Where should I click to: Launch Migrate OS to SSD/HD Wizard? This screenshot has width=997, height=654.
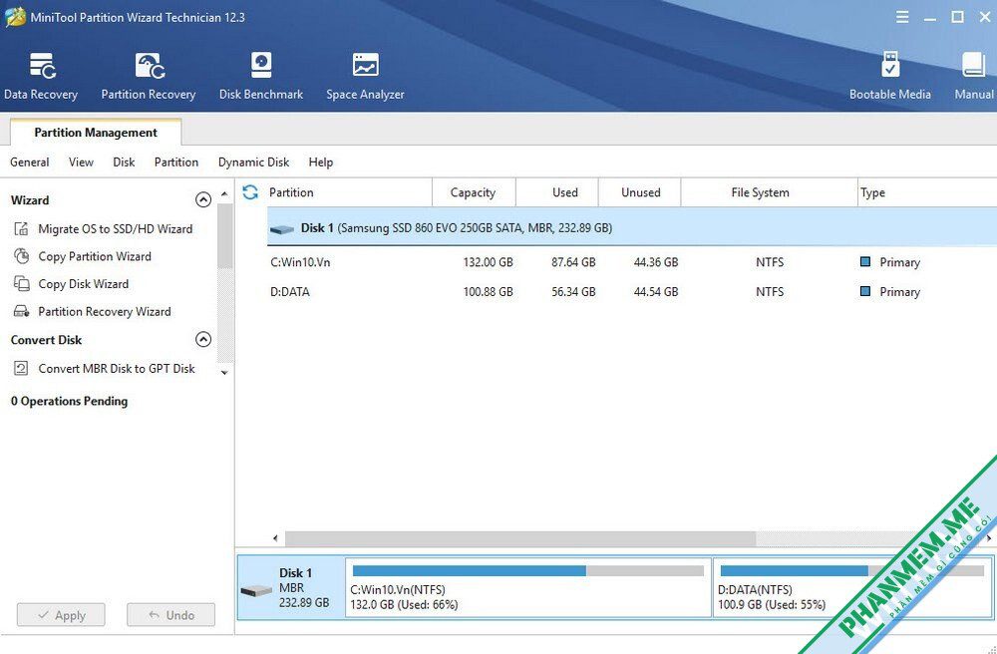click(x=115, y=229)
